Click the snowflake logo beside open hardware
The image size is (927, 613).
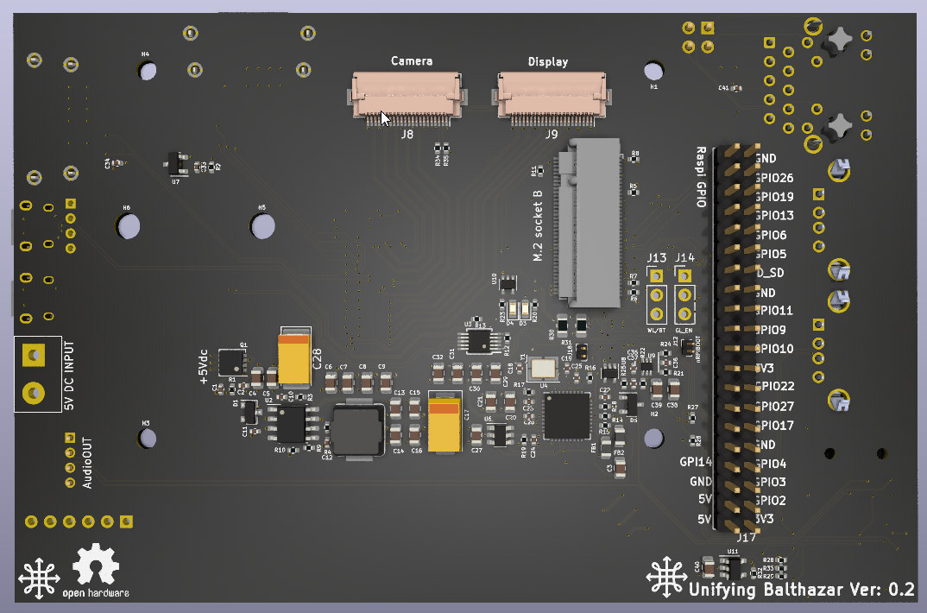pyautogui.click(x=39, y=578)
